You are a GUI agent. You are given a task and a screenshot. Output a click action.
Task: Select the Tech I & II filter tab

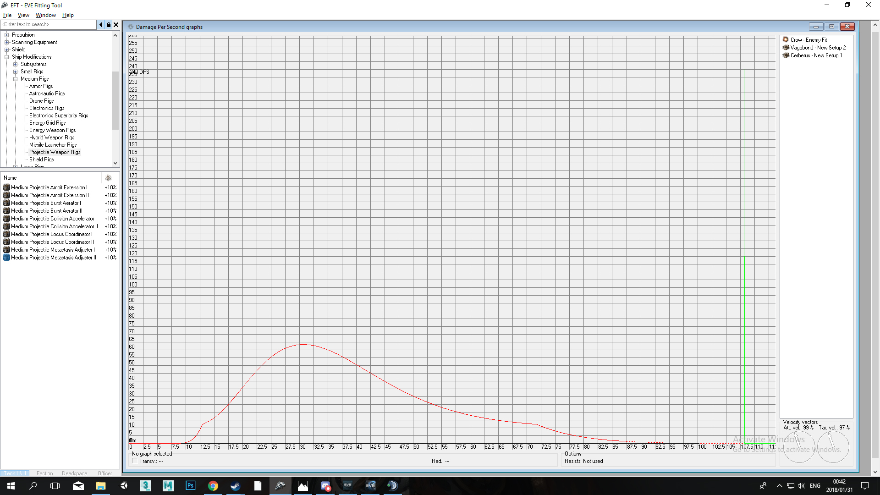(15, 473)
